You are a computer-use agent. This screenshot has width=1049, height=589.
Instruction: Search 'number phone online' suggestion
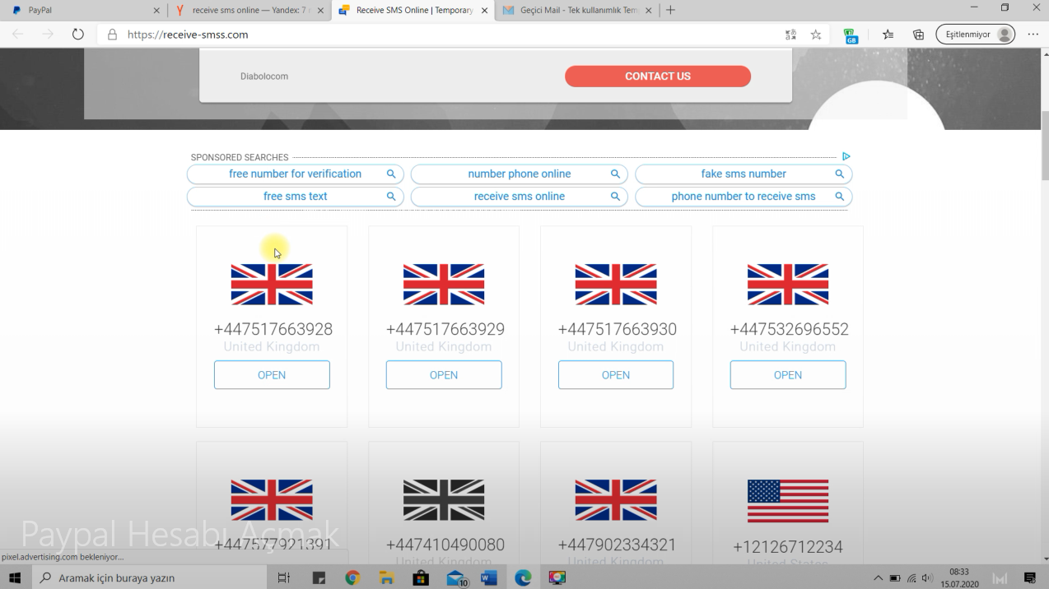pos(520,174)
